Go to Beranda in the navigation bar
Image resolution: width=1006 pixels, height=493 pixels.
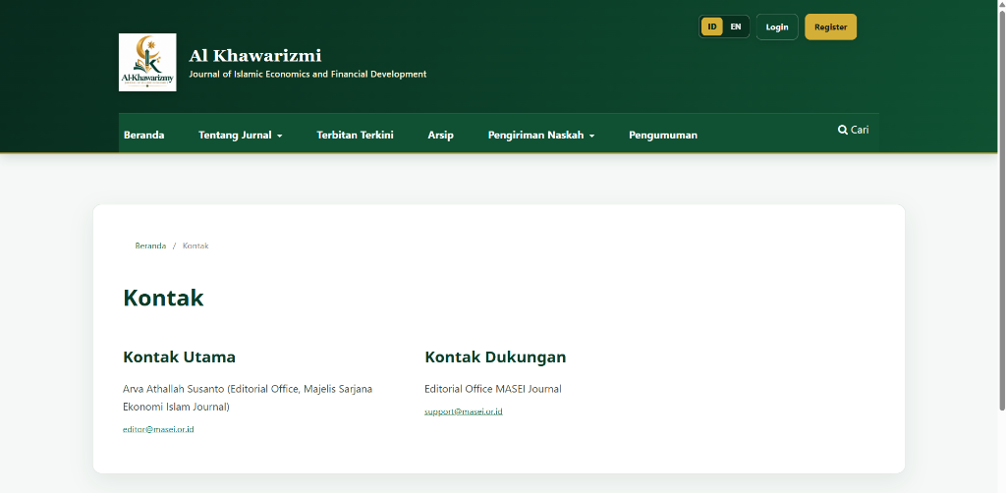pyautogui.click(x=143, y=135)
